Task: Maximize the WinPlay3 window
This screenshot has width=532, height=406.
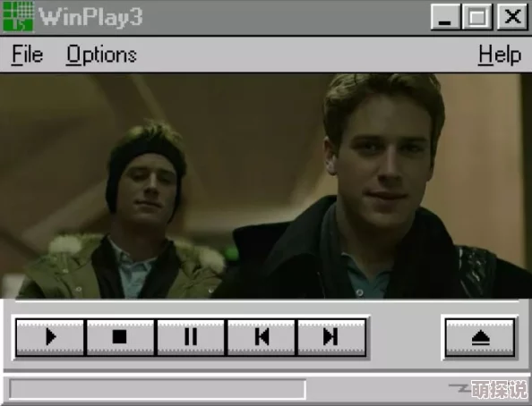Action: click(x=477, y=17)
